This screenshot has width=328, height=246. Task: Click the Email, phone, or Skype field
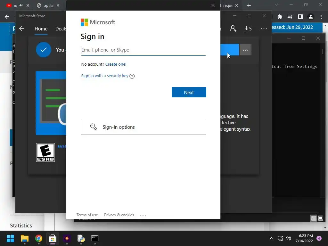pyautogui.click(x=143, y=50)
